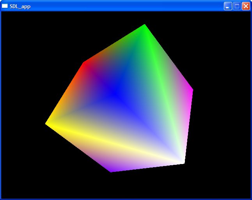Close the SDL_app window

click(246, 6)
